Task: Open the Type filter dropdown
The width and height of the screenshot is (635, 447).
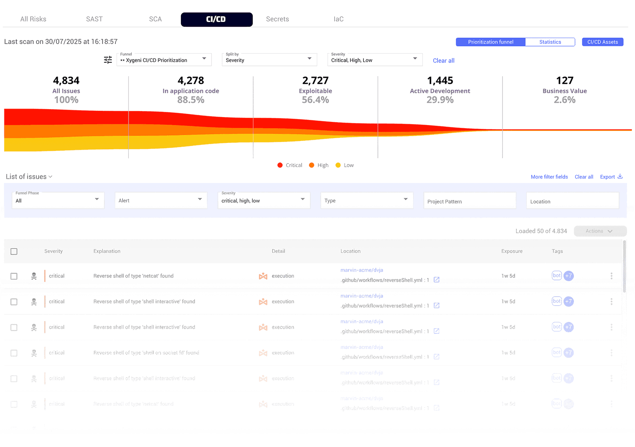Action: pos(366,200)
